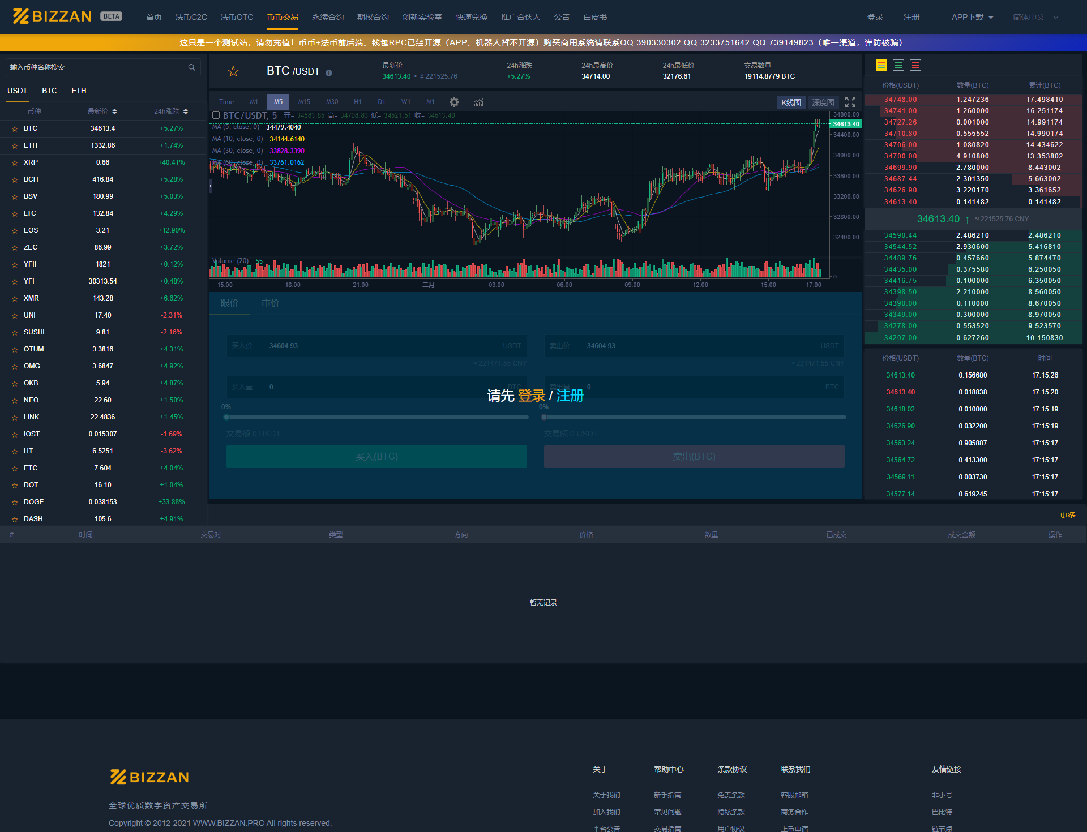This screenshot has width=1087, height=832.
Task: Open 非小号 friendly link
Action: (x=942, y=795)
